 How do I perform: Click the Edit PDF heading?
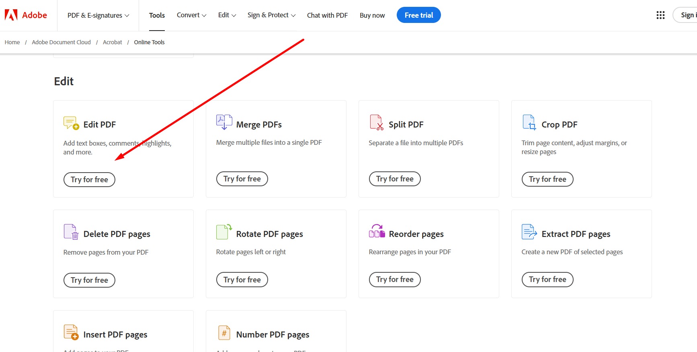(99, 125)
